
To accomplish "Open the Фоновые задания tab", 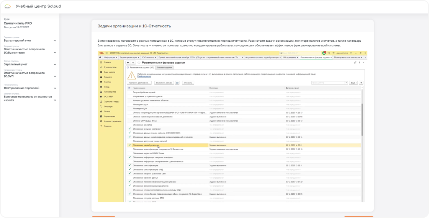I will point(164,67).
